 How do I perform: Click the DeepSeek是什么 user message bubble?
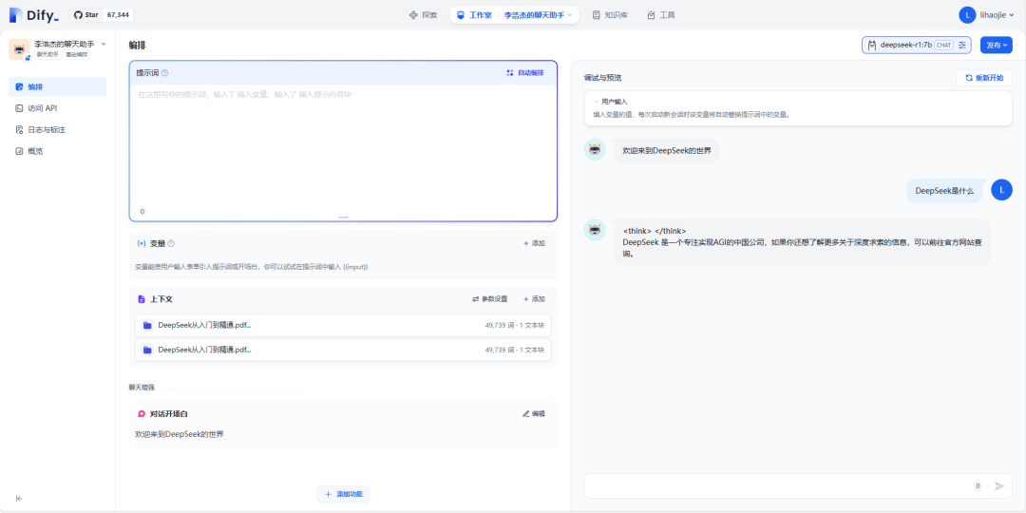coord(944,191)
